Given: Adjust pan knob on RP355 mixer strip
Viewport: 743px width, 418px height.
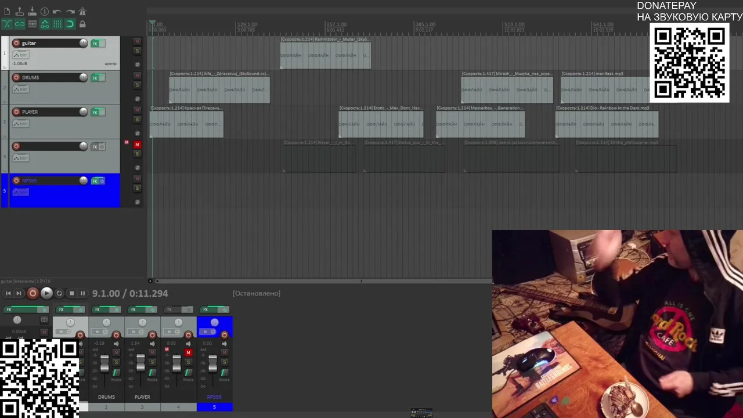Looking at the screenshot, I should pos(214,323).
